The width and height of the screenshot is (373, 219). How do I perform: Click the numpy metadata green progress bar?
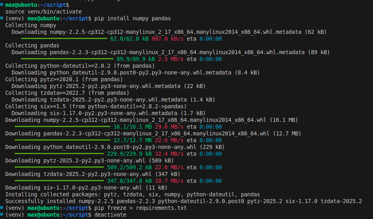pyautogui.click(x=64, y=39)
